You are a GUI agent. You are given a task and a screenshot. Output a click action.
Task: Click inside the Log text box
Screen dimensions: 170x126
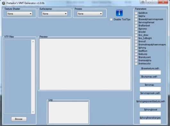pyautogui.click(x=68, y=113)
